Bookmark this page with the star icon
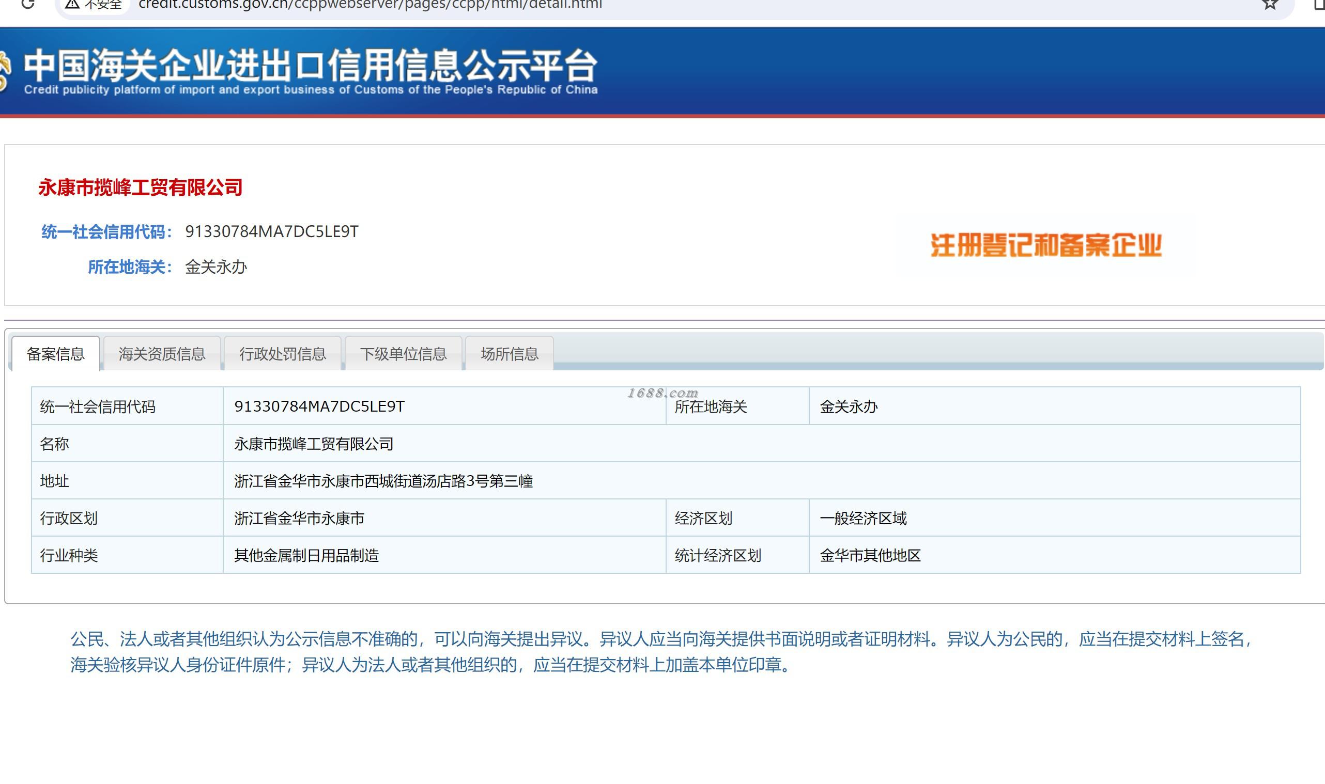1325x784 pixels. [1270, 4]
